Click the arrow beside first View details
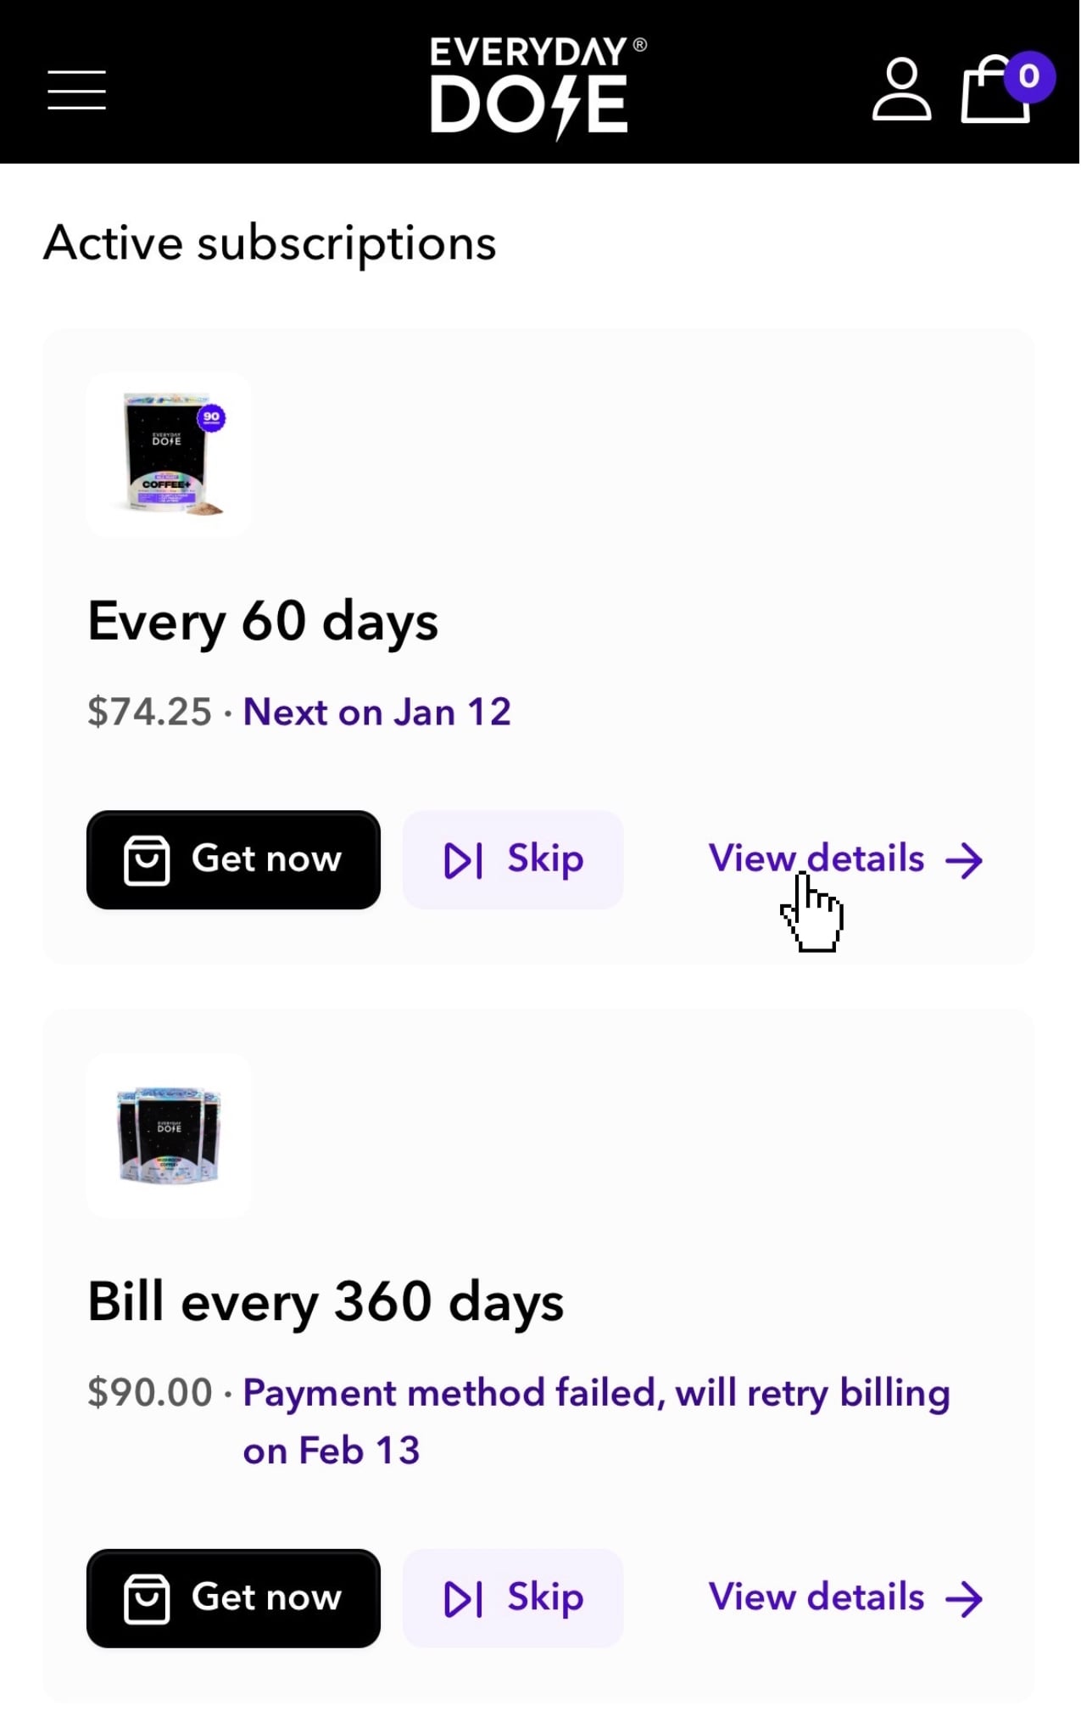1081x1717 pixels. click(965, 860)
